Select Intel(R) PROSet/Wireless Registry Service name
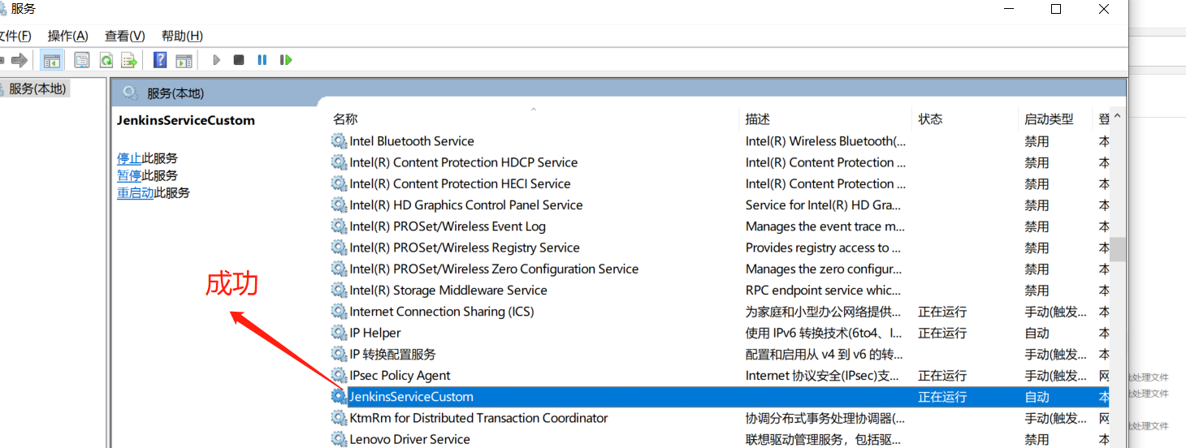Image resolution: width=1186 pixels, height=448 pixels. (465, 248)
